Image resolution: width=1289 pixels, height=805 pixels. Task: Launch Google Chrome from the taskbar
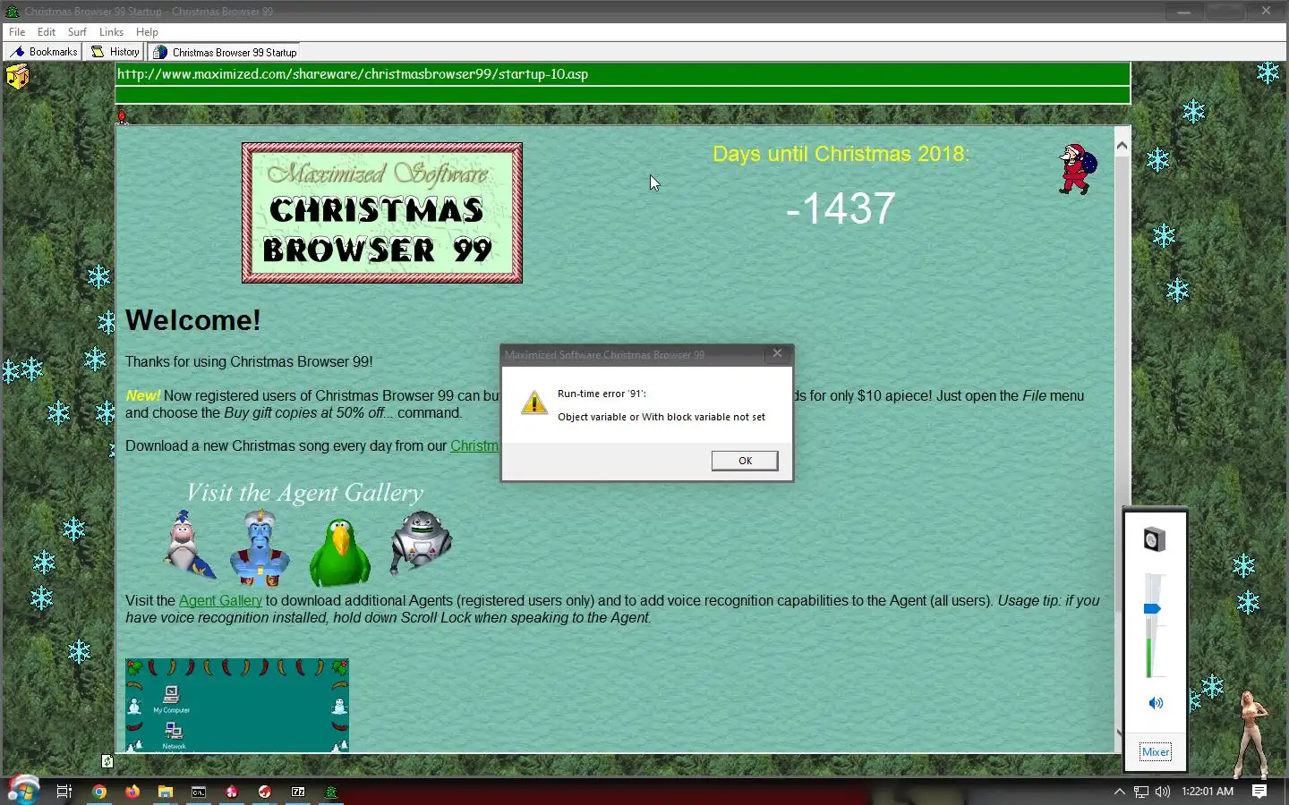(x=99, y=792)
